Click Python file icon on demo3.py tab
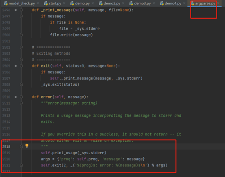This screenshot has height=177, width=225. tap(131, 3)
